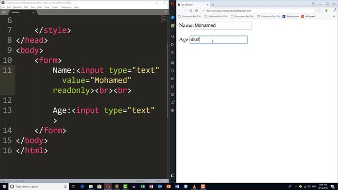Open WhatsApp in Opera sidebar
The width and height of the screenshot is (338, 190).
click(173, 26)
